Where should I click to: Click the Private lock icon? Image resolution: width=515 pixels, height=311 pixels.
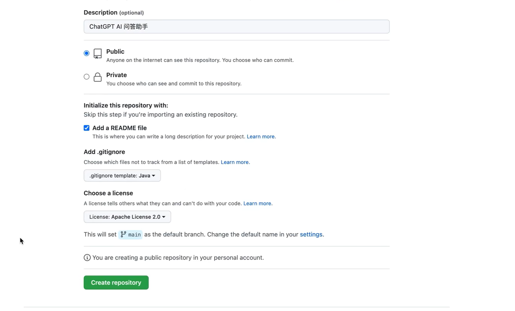click(98, 77)
